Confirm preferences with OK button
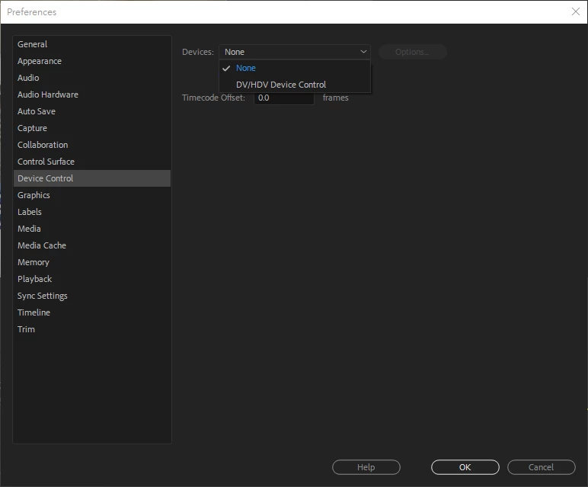 click(x=465, y=467)
